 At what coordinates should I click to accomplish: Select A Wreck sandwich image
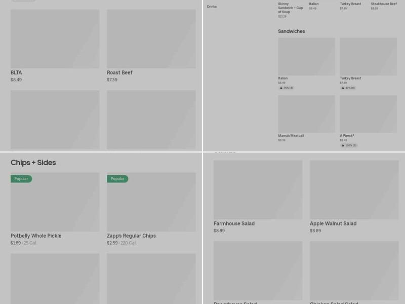(368, 114)
